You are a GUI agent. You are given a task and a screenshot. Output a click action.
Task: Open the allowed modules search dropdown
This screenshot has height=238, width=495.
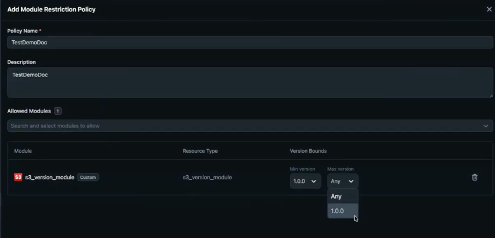pos(250,126)
